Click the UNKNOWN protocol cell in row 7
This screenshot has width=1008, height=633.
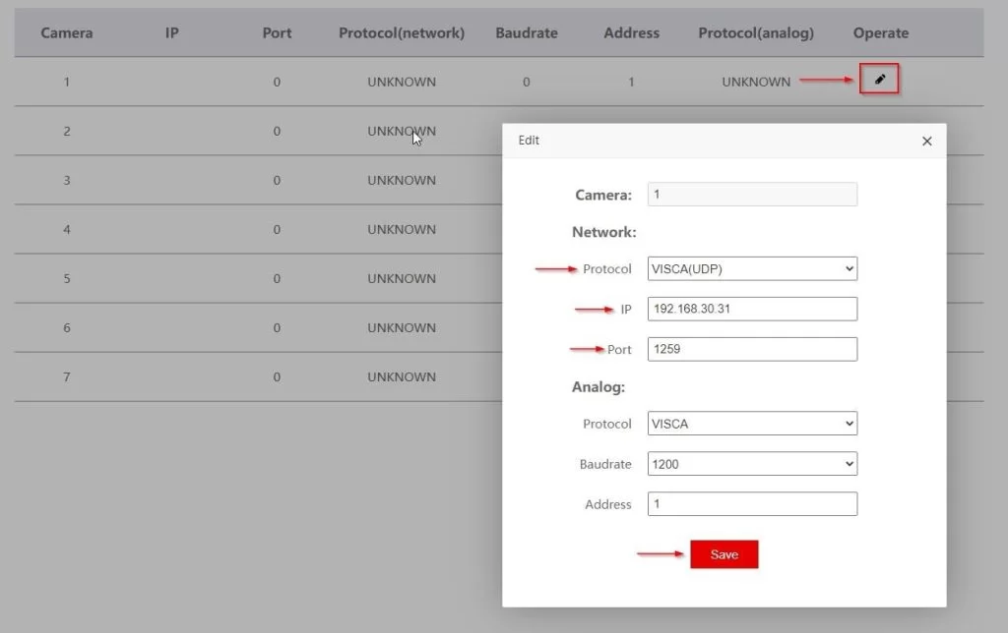click(x=402, y=376)
